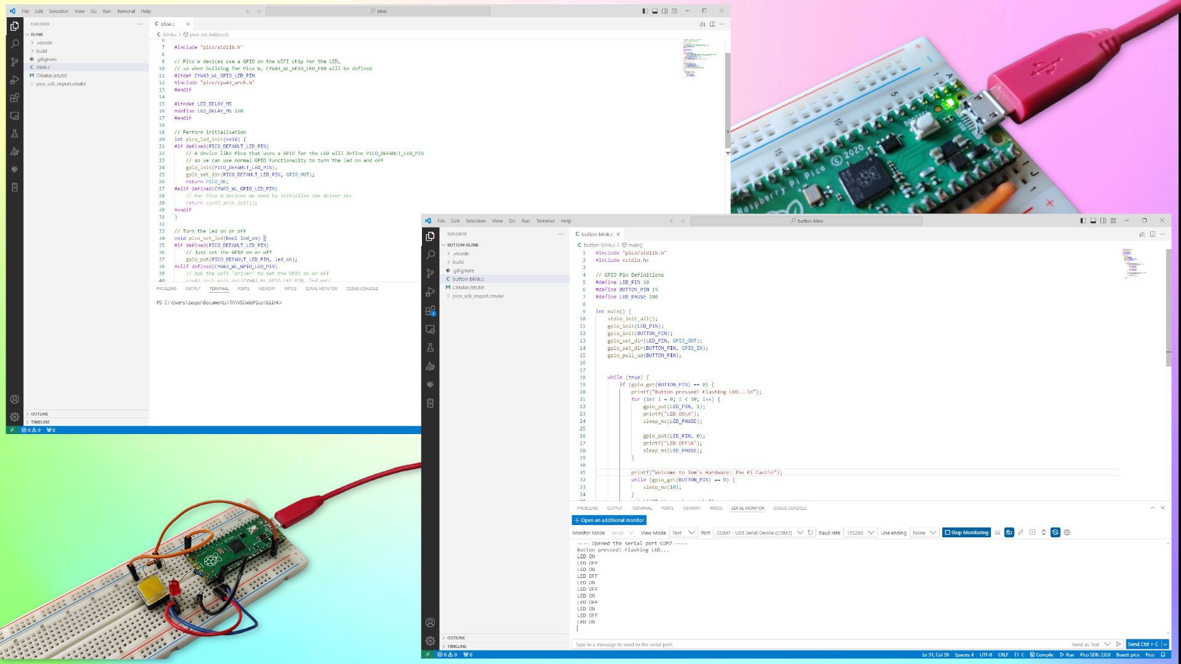Open Run and Debug in button-blink window

point(430,292)
